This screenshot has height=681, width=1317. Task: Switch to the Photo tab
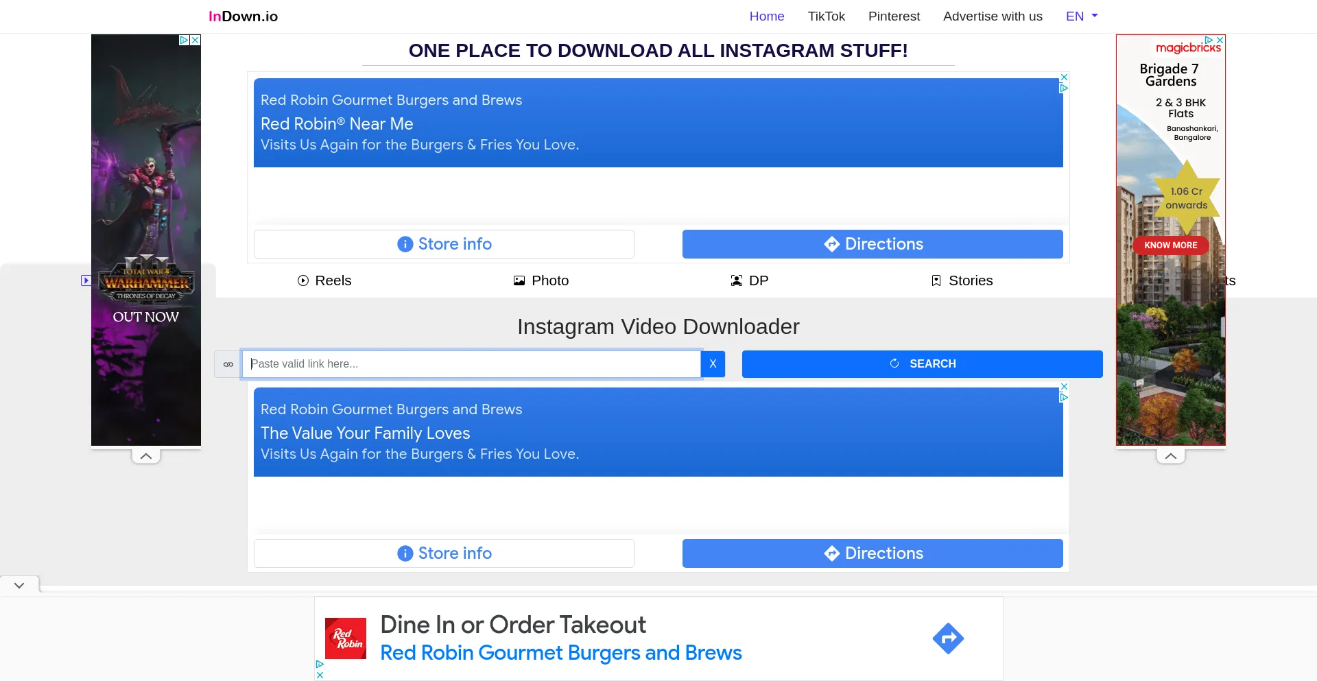point(541,280)
